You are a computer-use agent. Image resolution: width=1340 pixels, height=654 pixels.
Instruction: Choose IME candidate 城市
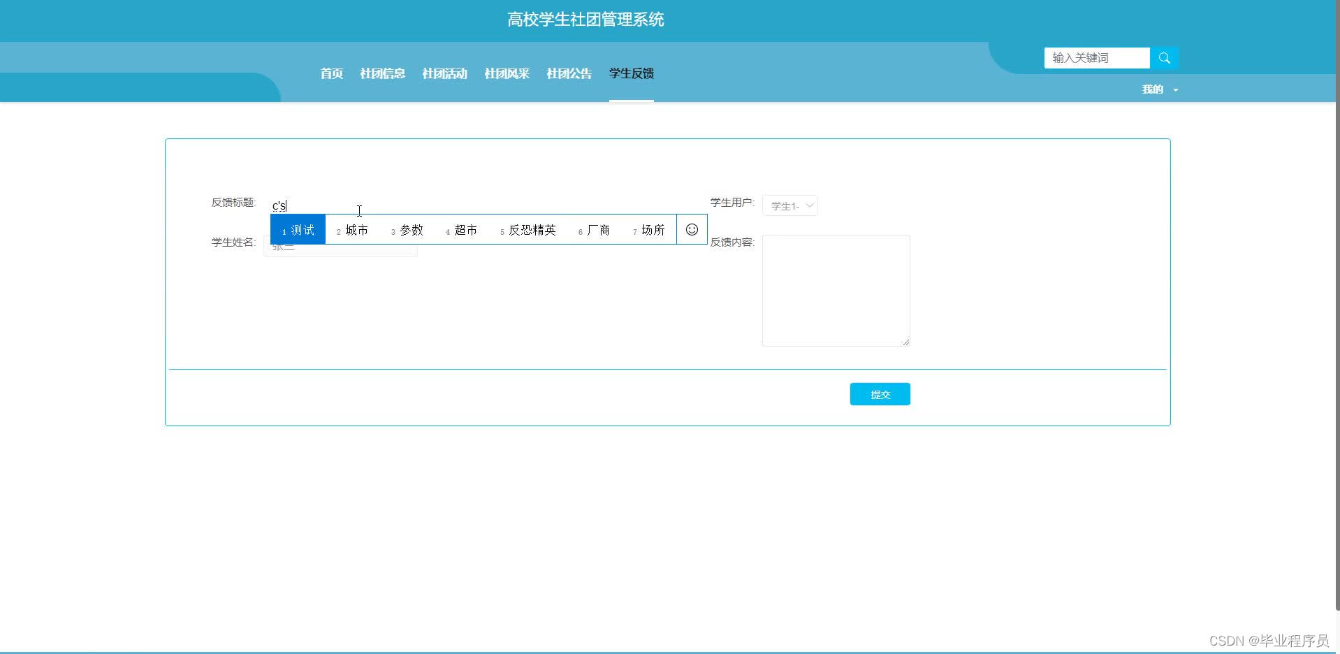point(352,230)
